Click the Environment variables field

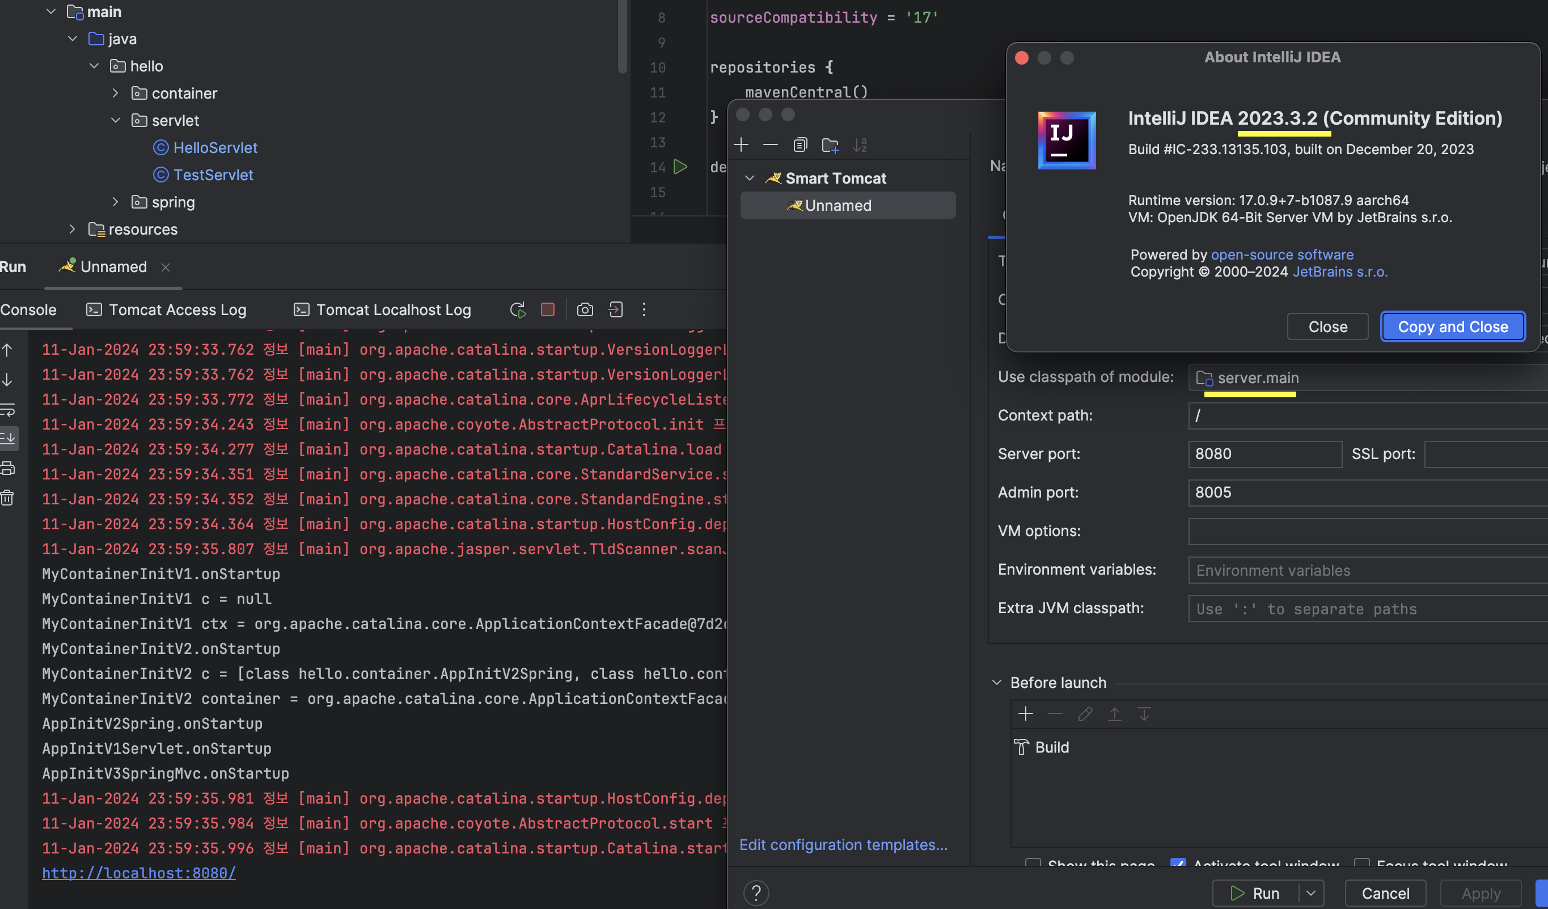(x=1368, y=570)
